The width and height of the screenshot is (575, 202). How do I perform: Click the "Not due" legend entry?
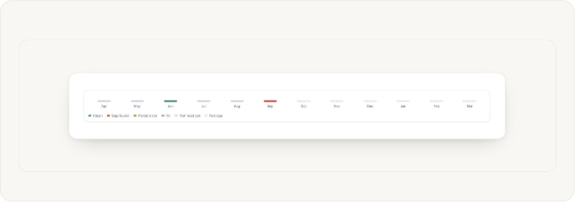(214, 116)
